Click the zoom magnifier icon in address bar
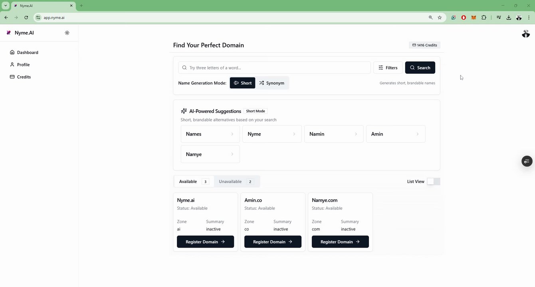This screenshot has height=287, width=535. tap(430, 18)
